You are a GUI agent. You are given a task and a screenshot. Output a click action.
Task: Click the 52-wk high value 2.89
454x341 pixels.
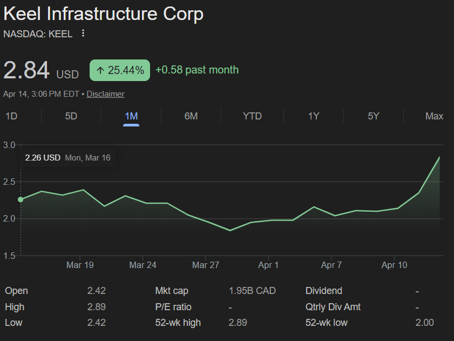coord(238,323)
